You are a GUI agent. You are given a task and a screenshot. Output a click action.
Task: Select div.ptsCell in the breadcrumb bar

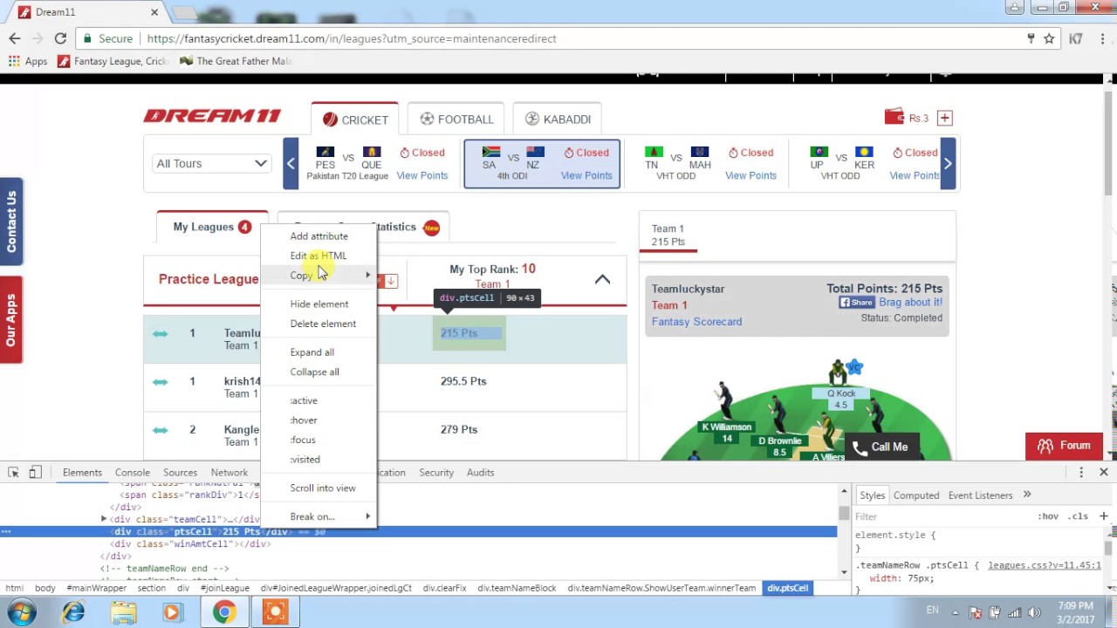pos(787,588)
